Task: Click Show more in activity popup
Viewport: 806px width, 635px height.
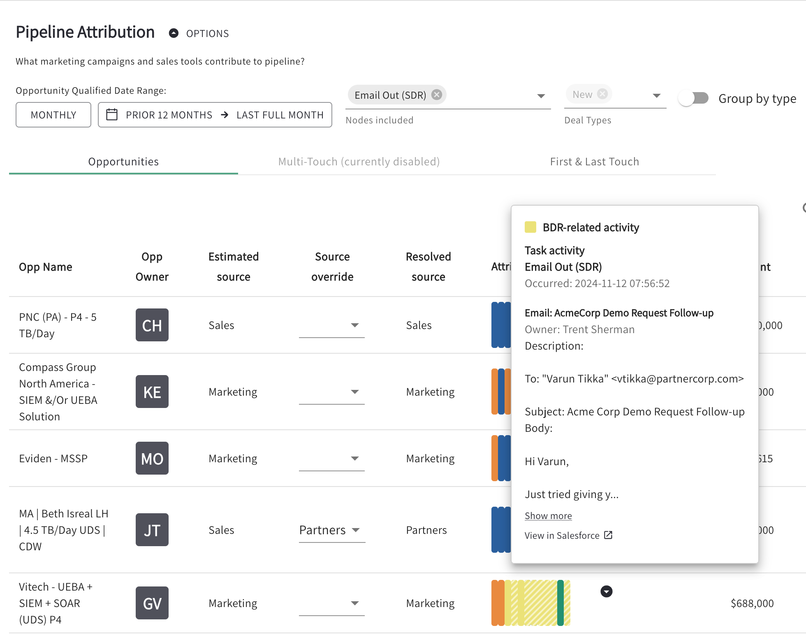Action: click(548, 516)
